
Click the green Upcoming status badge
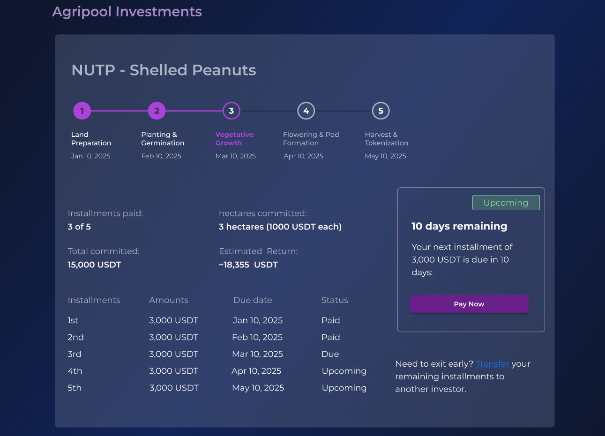coord(506,203)
